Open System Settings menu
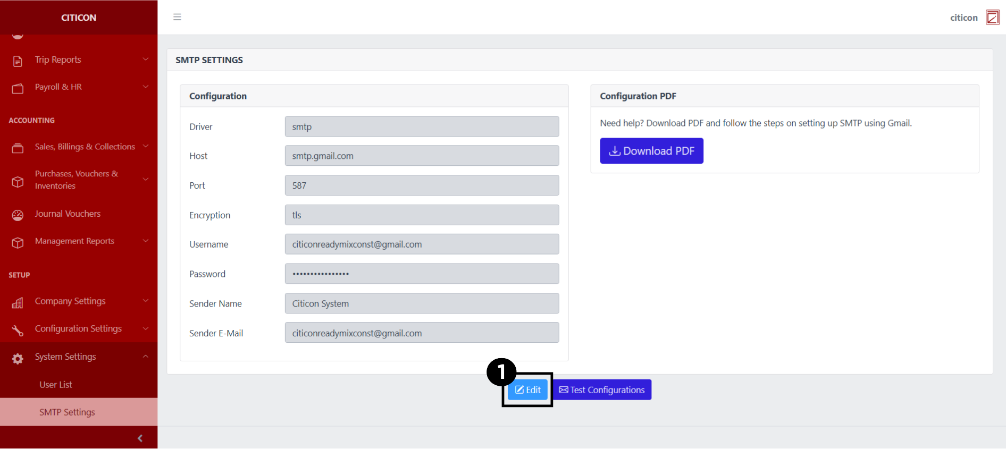The width and height of the screenshot is (1006, 449). click(79, 357)
